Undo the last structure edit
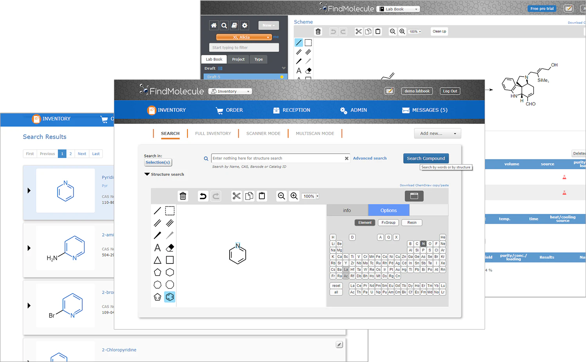The width and height of the screenshot is (586, 362). (203, 196)
